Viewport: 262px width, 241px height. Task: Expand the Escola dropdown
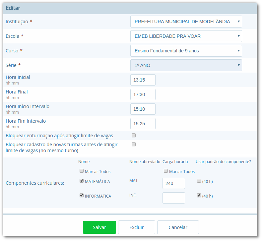(x=186, y=36)
